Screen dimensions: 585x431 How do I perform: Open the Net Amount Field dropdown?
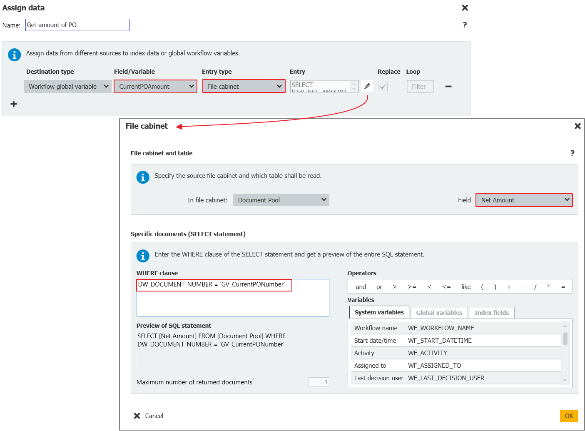coord(524,200)
